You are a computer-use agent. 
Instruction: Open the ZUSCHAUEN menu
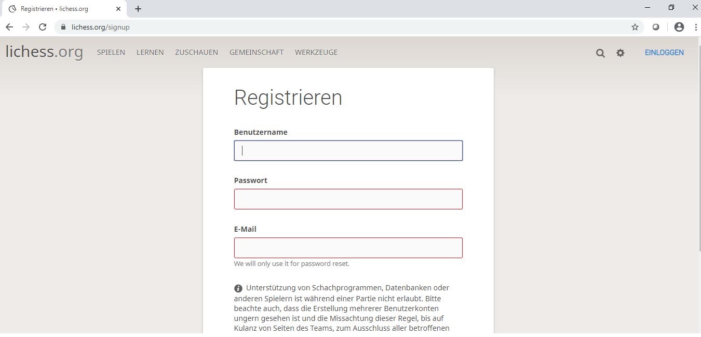pos(196,52)
